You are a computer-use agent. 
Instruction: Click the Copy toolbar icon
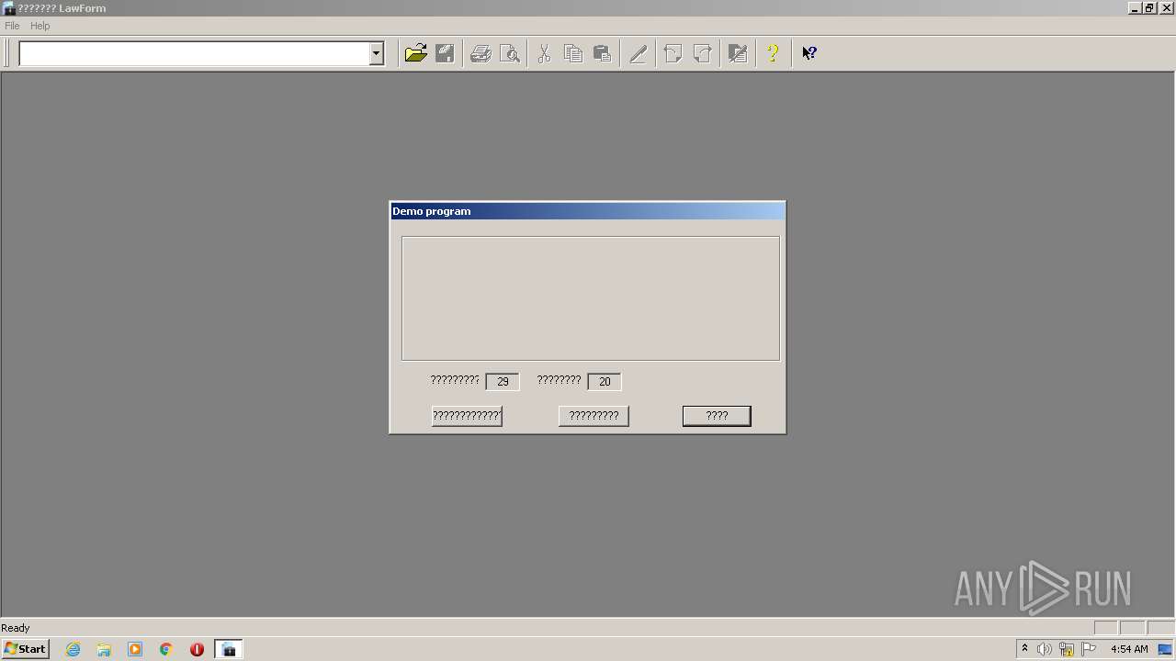(573, 53)
